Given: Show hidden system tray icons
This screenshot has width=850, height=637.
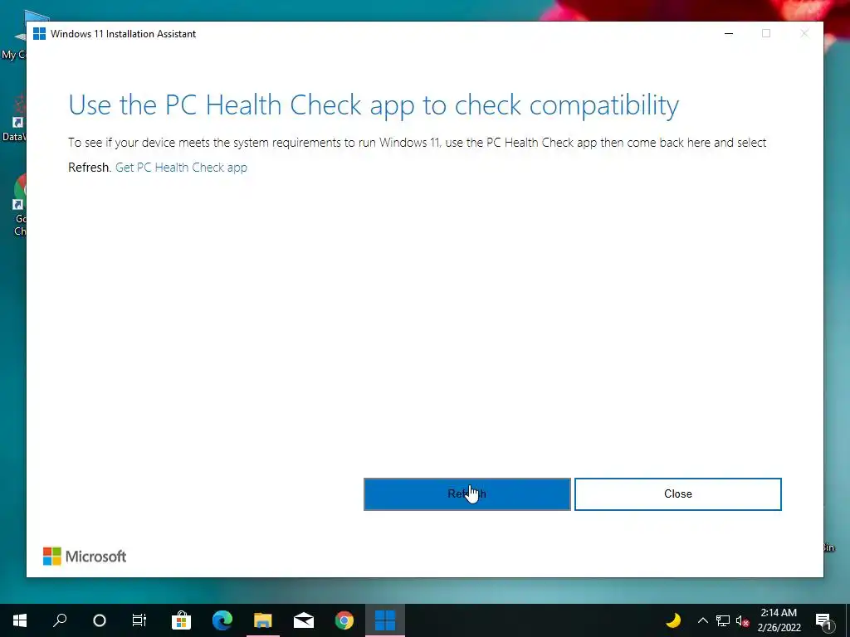Looking at the screenshot, I should click(702, 620).
